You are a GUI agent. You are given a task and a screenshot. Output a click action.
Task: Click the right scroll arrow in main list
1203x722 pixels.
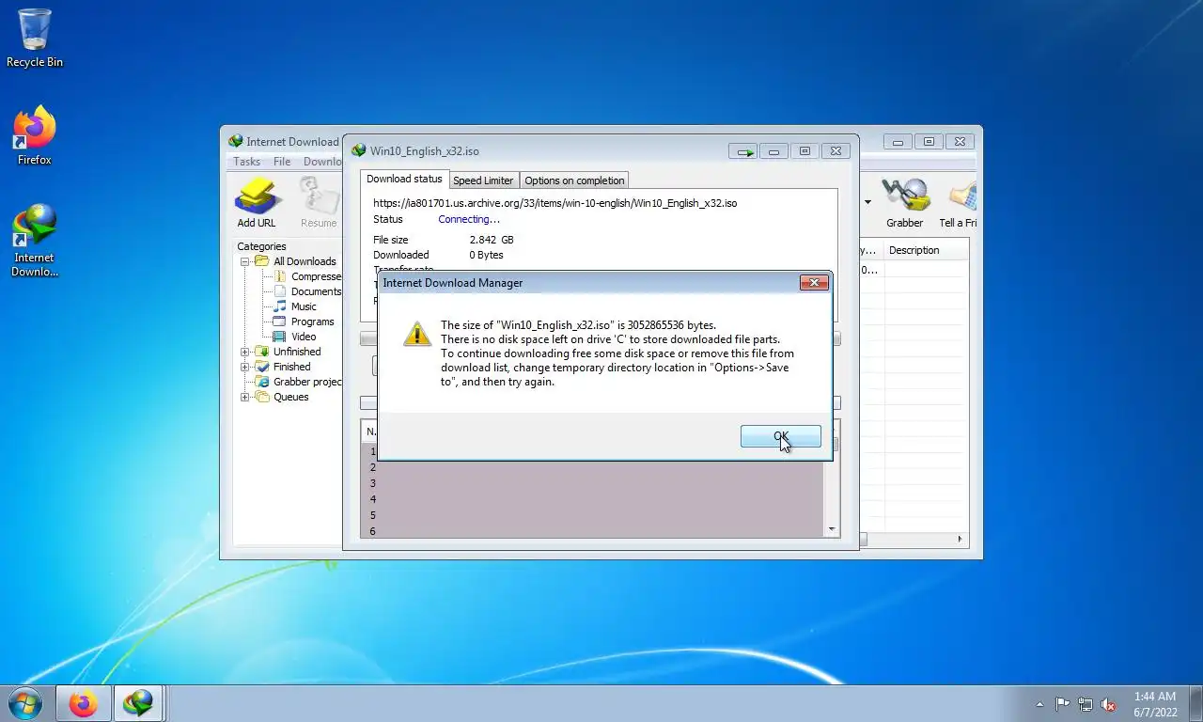pos(960,539)
